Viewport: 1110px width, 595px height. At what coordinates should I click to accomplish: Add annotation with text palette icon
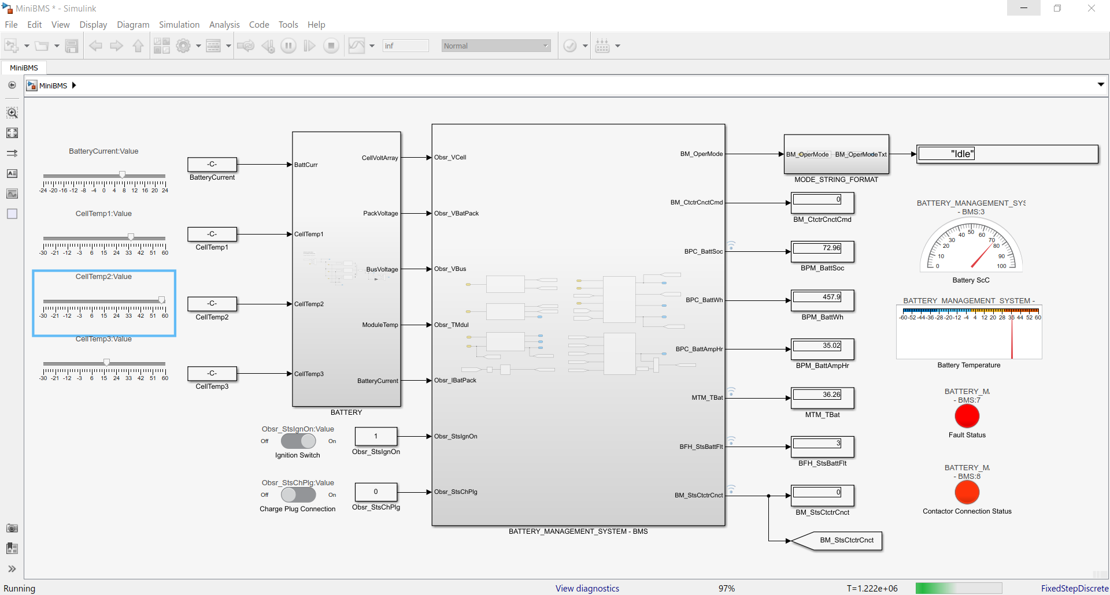12,173
